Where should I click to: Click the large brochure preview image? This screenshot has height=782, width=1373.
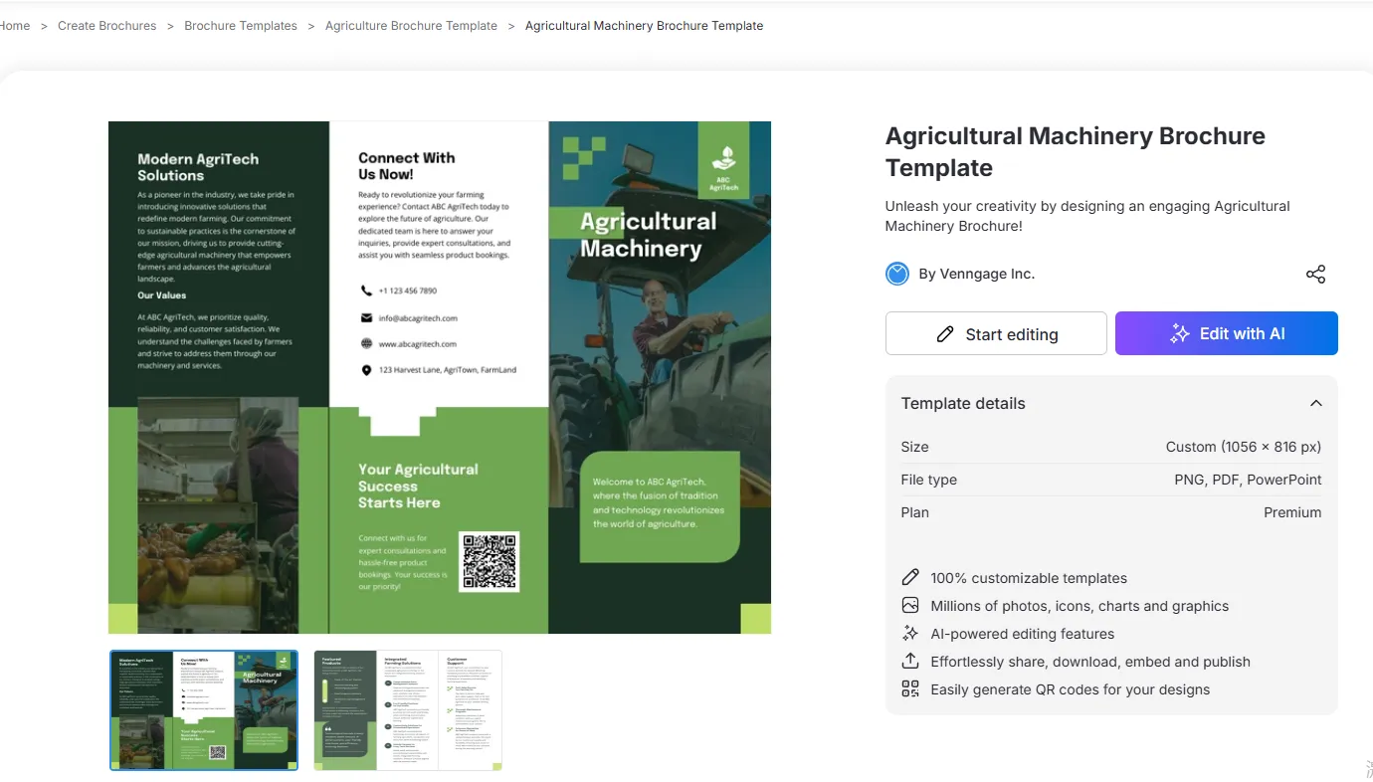pyautogui.click(x=439, y=377)
